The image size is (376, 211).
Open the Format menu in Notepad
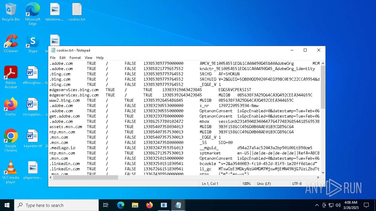(x=75, y=58)
